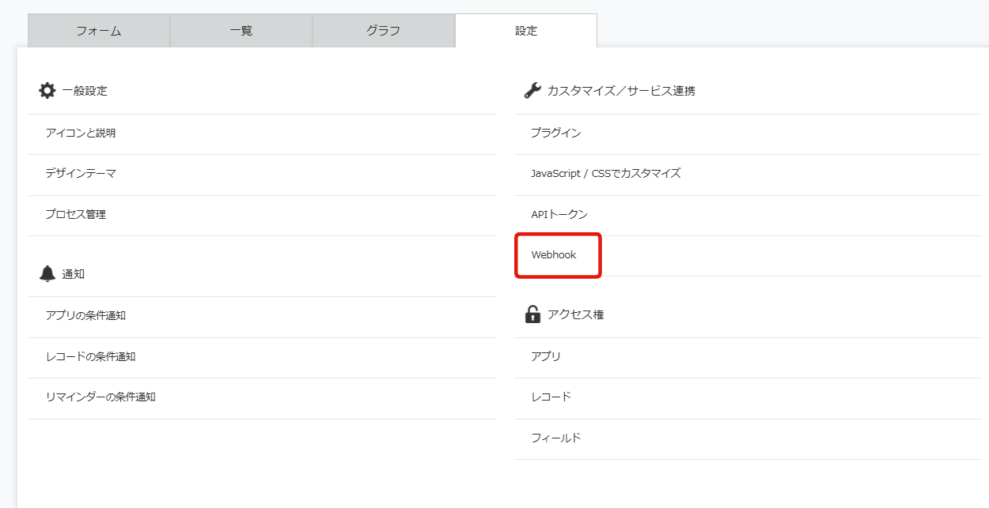Viewport: 989px width, 508px height.
Task: Open フィールド access permissions
Action: click(x=556, y=438)
